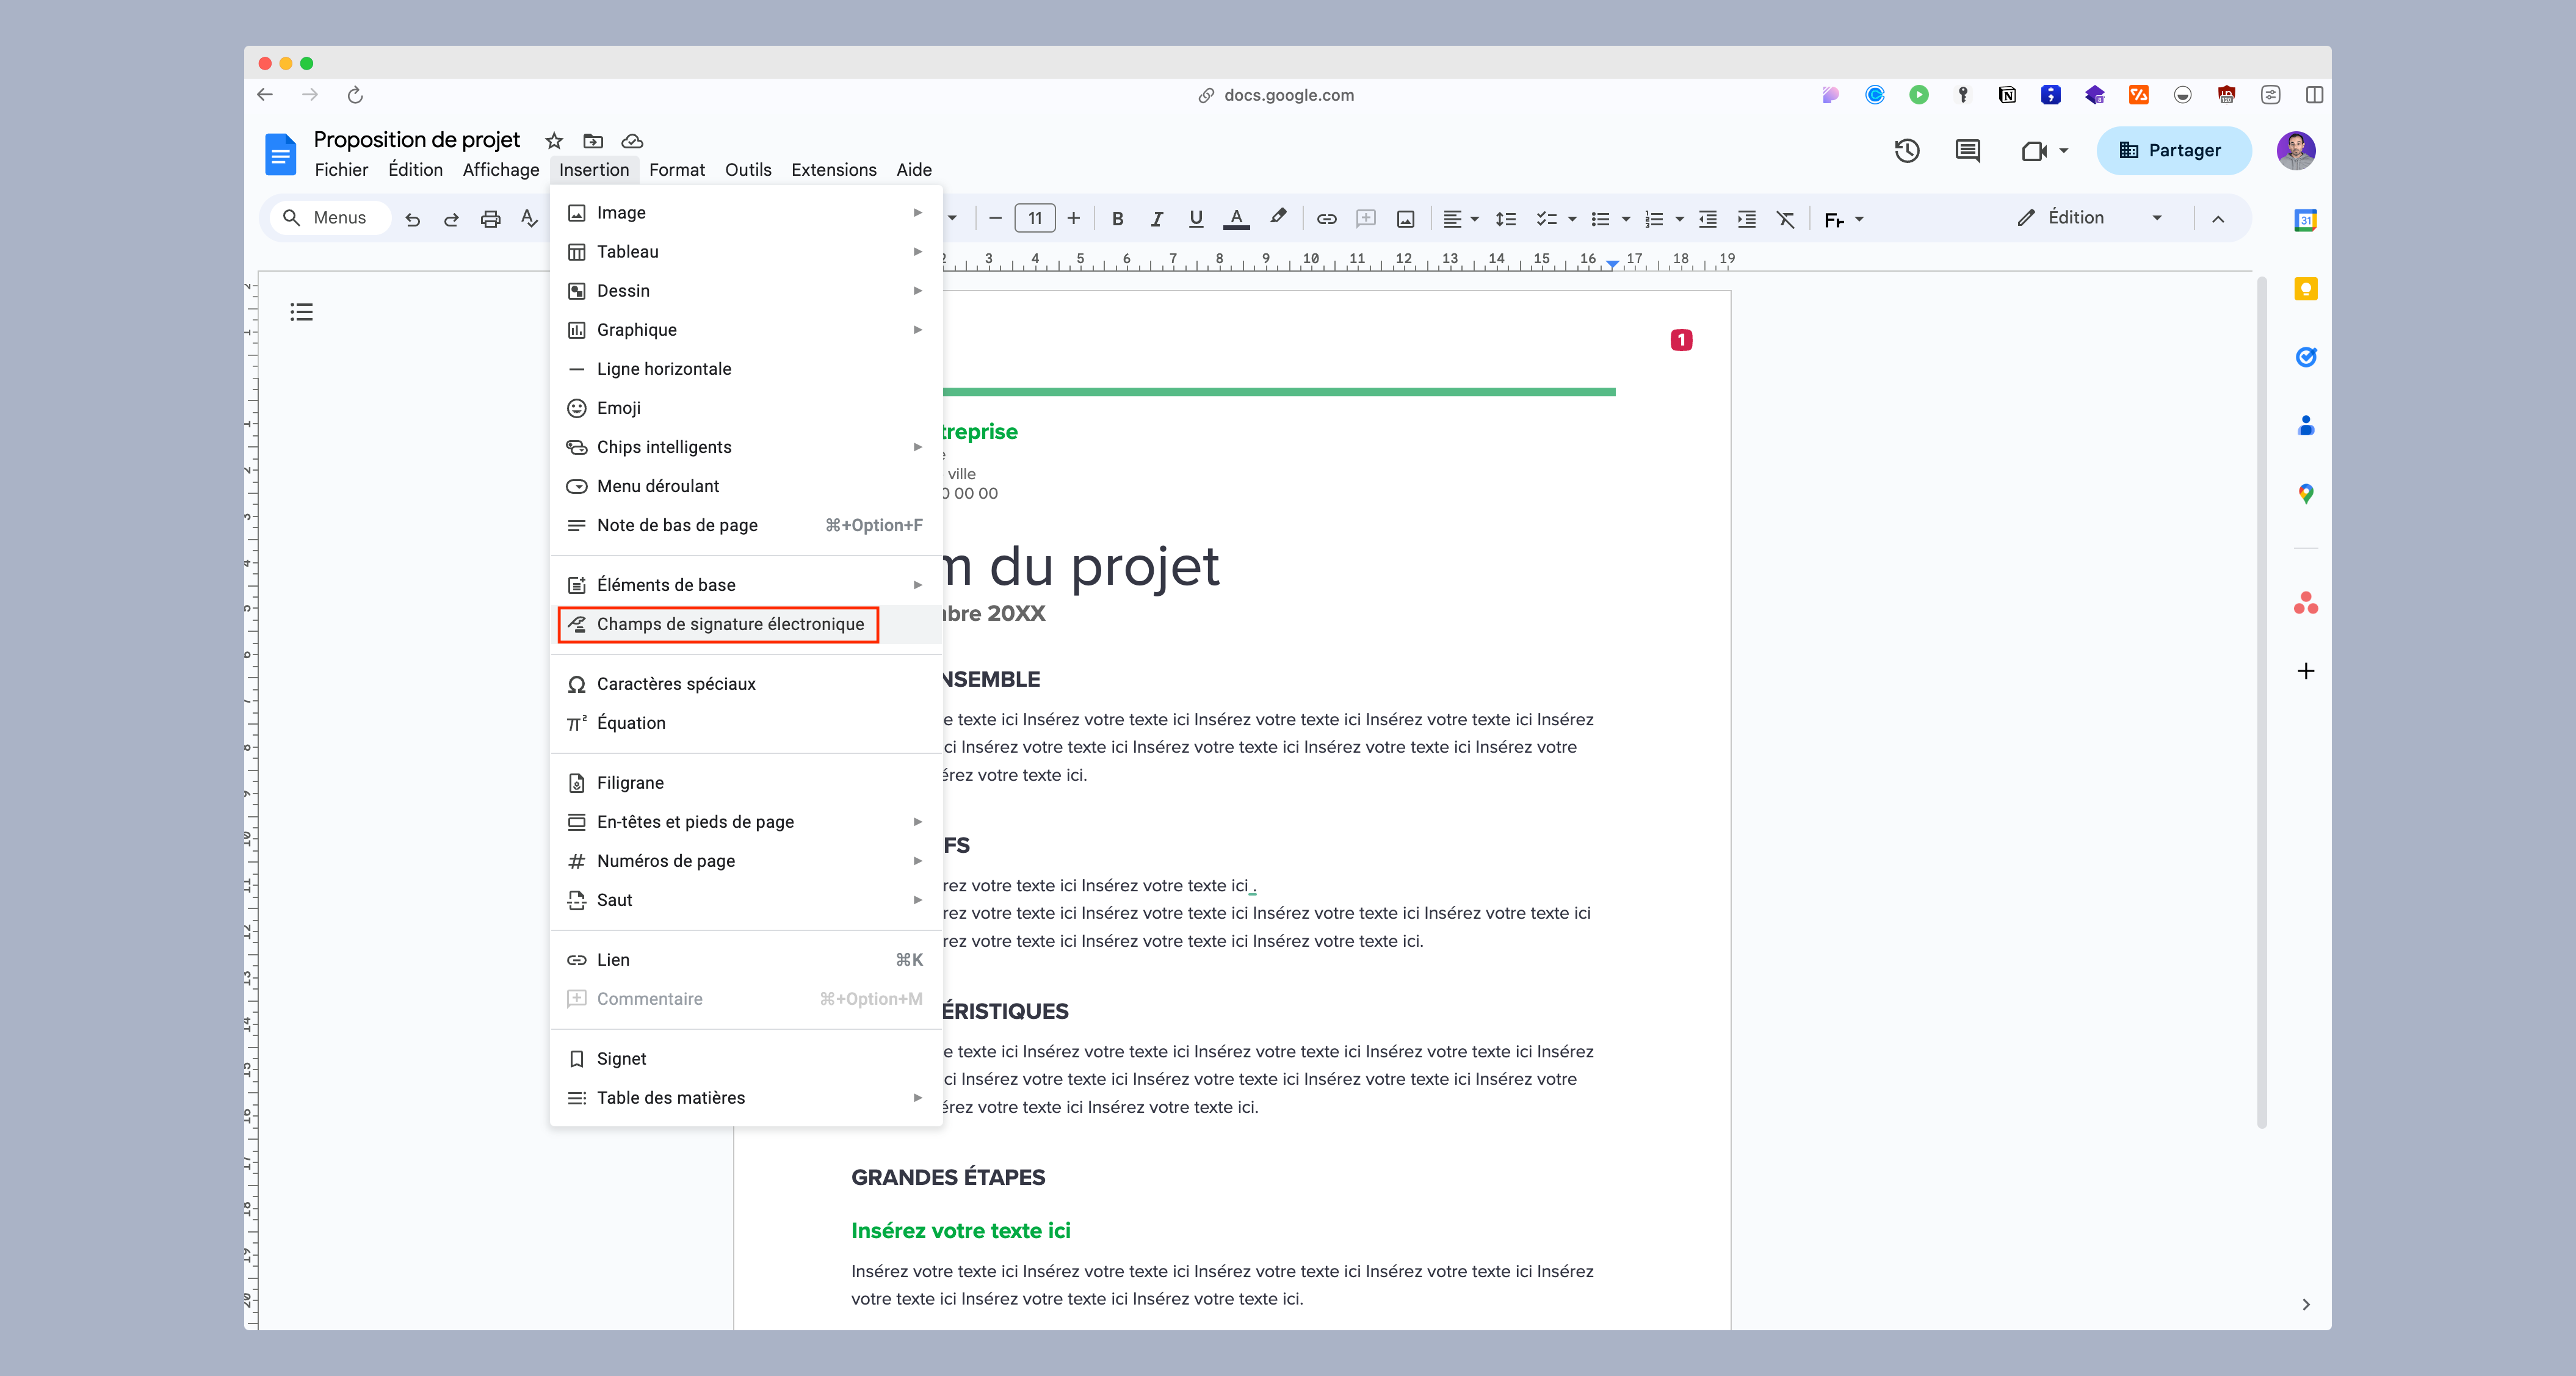Click the docs.google.com address bar
Screen dimensions: 2576x1376
click(1277, 95)
